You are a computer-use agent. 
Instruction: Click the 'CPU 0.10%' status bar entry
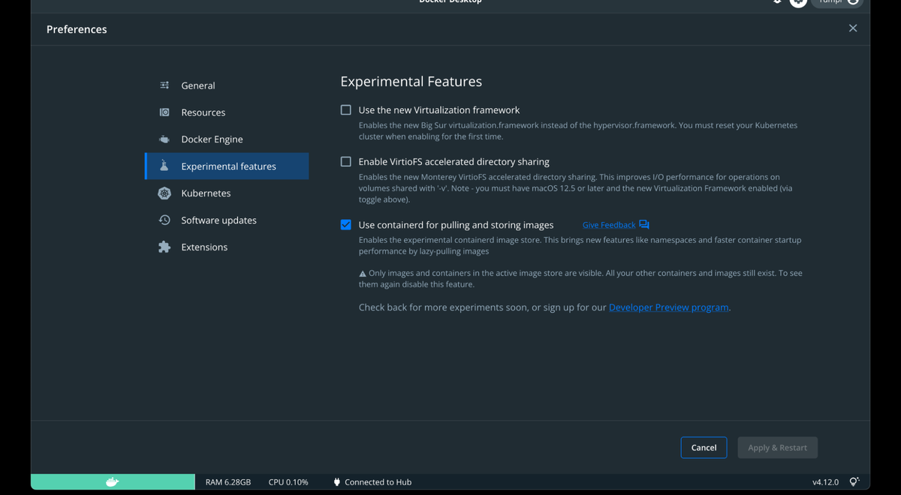coord(288,482)
